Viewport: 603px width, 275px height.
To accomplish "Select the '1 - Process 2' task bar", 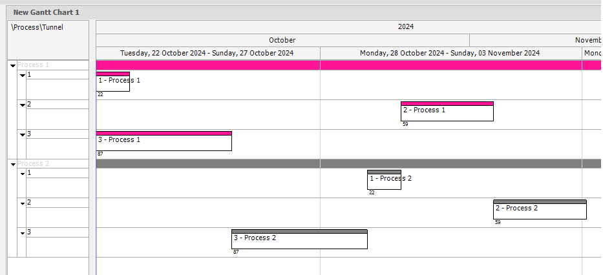I will [384, 179].
